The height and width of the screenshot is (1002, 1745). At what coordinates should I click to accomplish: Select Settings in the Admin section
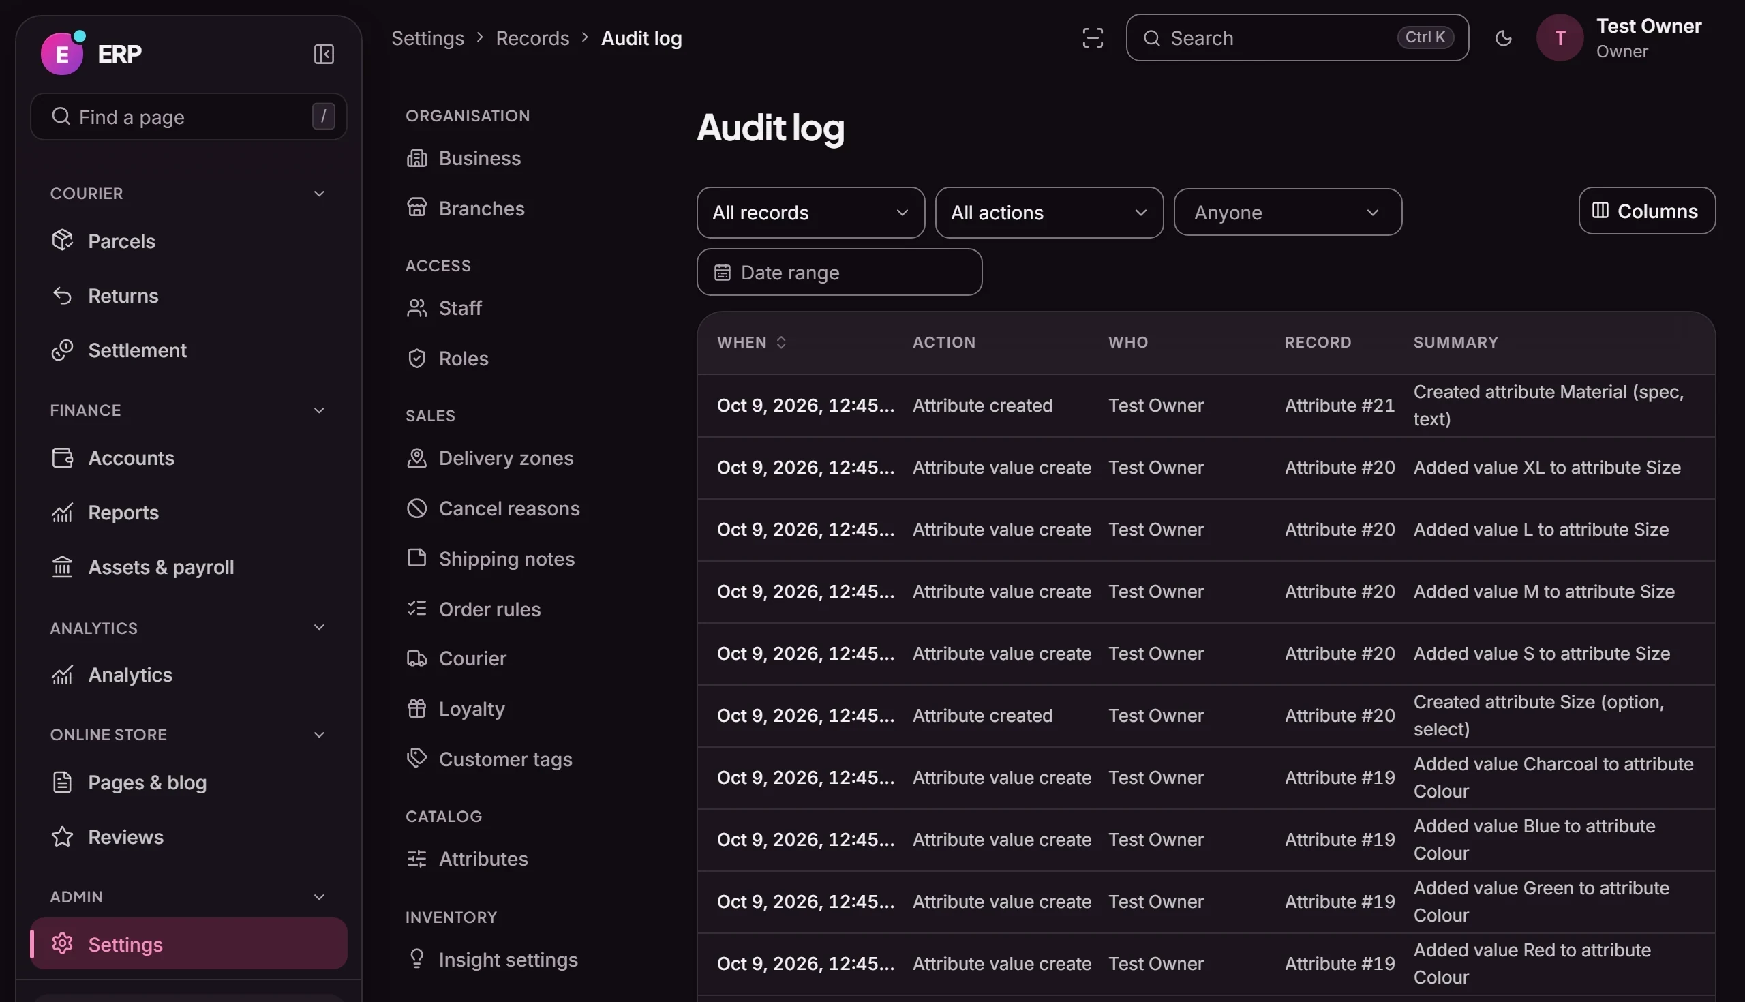(x=189, y=943)
